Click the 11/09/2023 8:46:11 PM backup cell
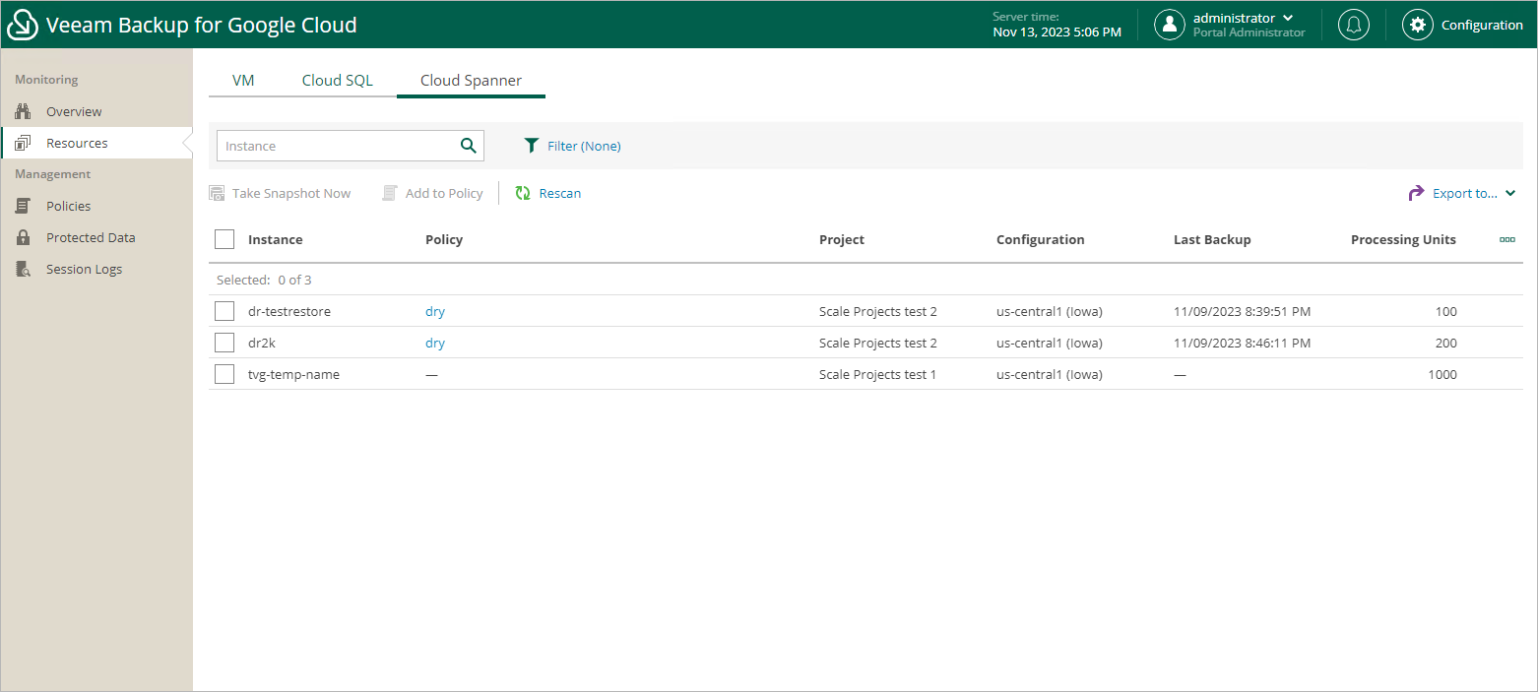This screenshot has height=692, width=1538. click(1242, 343)
